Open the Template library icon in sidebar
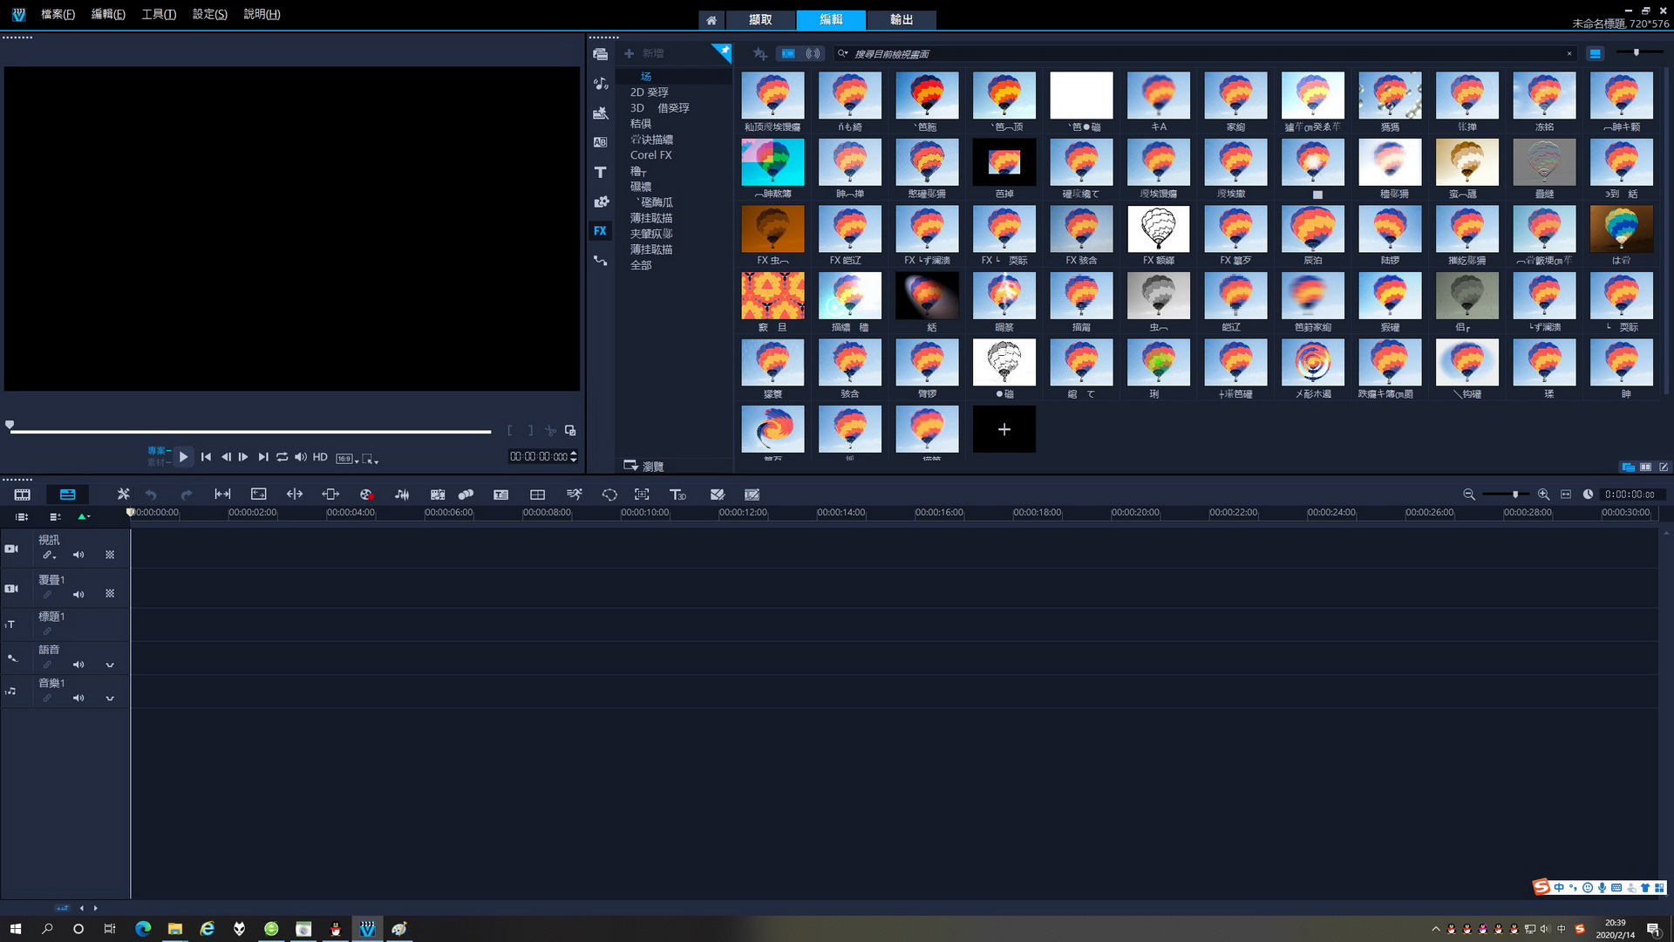The width and height of the screenshot is (1674, 942). [x=600, y=113]
